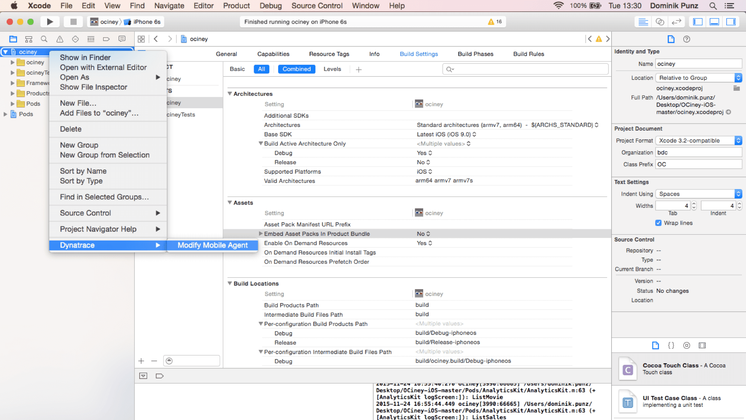746x420 pixels.
Task: Open the Symbol navigator icon
Action: pyautogui.click(x=29, y=39)
